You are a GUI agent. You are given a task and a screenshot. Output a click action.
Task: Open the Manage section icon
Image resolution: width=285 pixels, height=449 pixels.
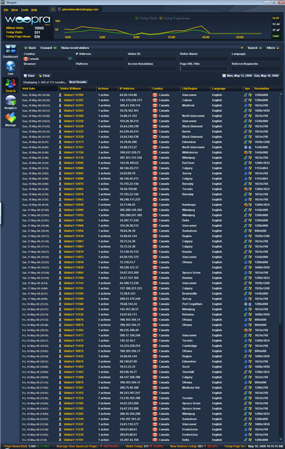tap(11, 117)
